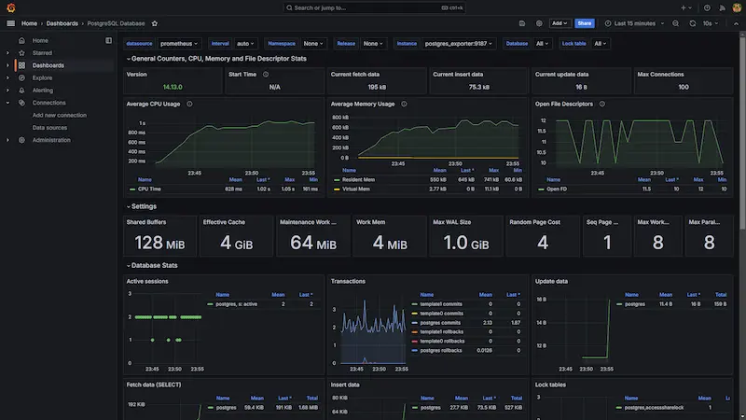Image resolution: width=746 pixels, height=420 pixels.
Task: Click the Share button
Action: click(x=585, y=23)
